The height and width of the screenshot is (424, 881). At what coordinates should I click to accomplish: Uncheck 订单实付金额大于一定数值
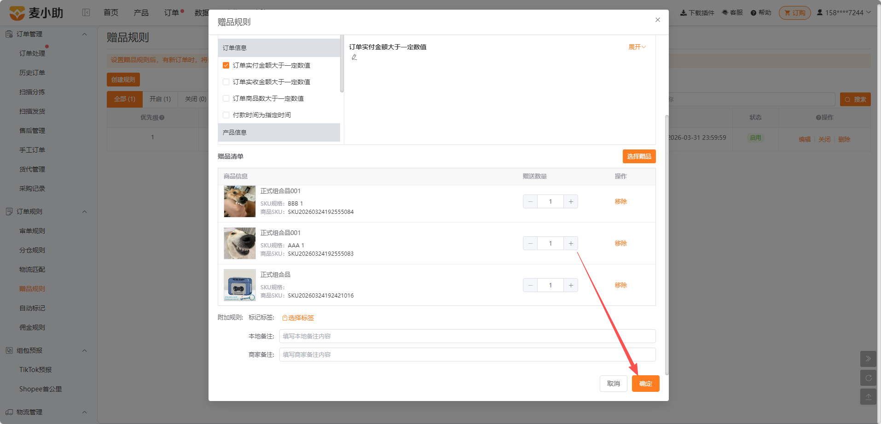(x=226, y=65)
